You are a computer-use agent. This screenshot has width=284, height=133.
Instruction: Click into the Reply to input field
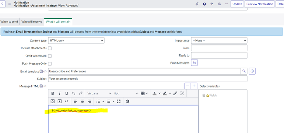click(x=219, y=55)
